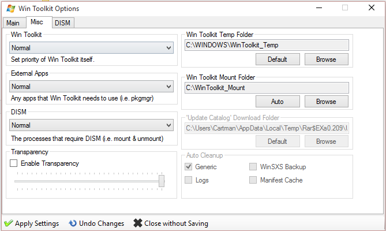This screenshot has height=231, width=386.
Task: Toggle the WinSXS Backup checkbox
Action: coord(253,167)
